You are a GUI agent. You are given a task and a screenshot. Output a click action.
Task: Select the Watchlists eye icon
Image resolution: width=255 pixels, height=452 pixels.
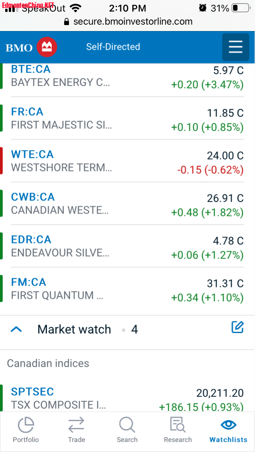[x=228, y=425]
